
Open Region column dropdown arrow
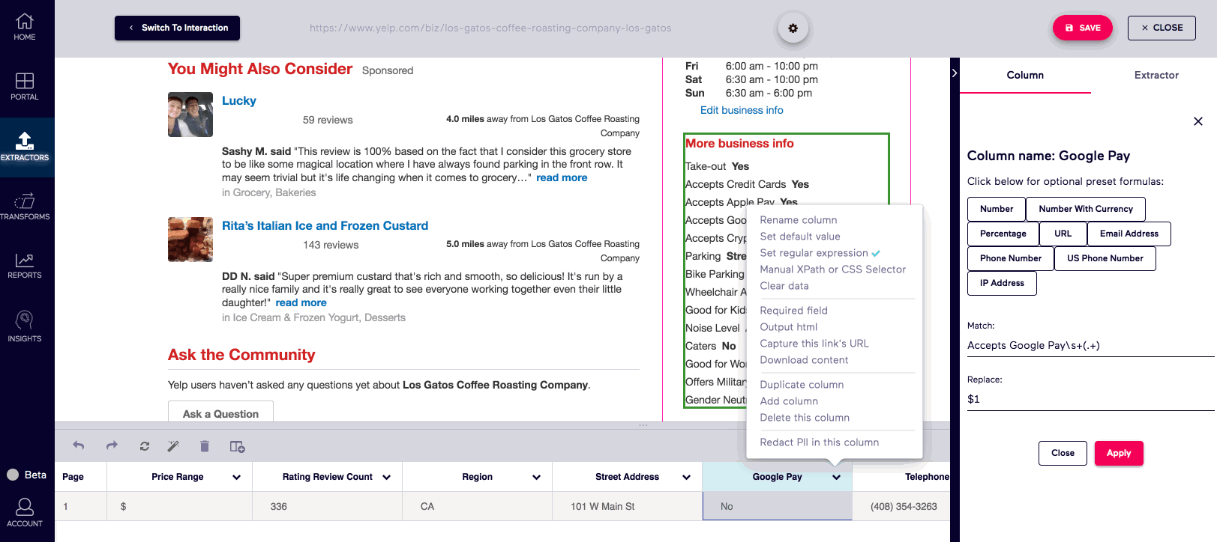pyautogui.click(x=537, y=477)
